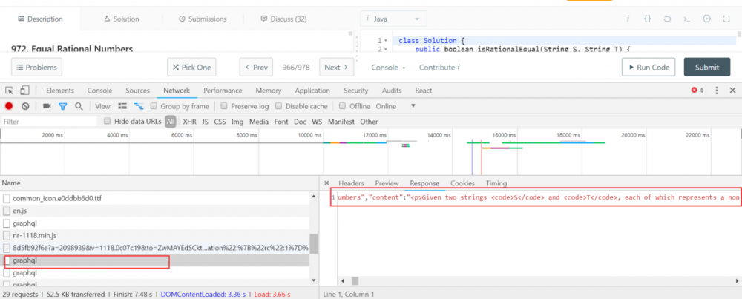The height and width of the screenshot is (299, 742).
Task: Enable Preserve log checkbox
Action: (224, 106)
